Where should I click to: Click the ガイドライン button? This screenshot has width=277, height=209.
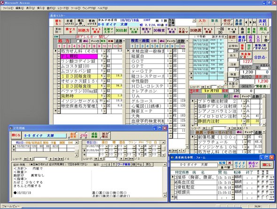tap(240, 165)
